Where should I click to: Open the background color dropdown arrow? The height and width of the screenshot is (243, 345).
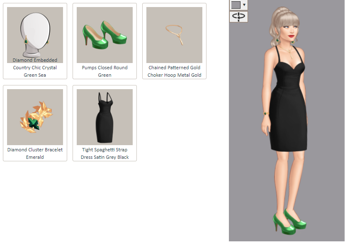point(244,5)
